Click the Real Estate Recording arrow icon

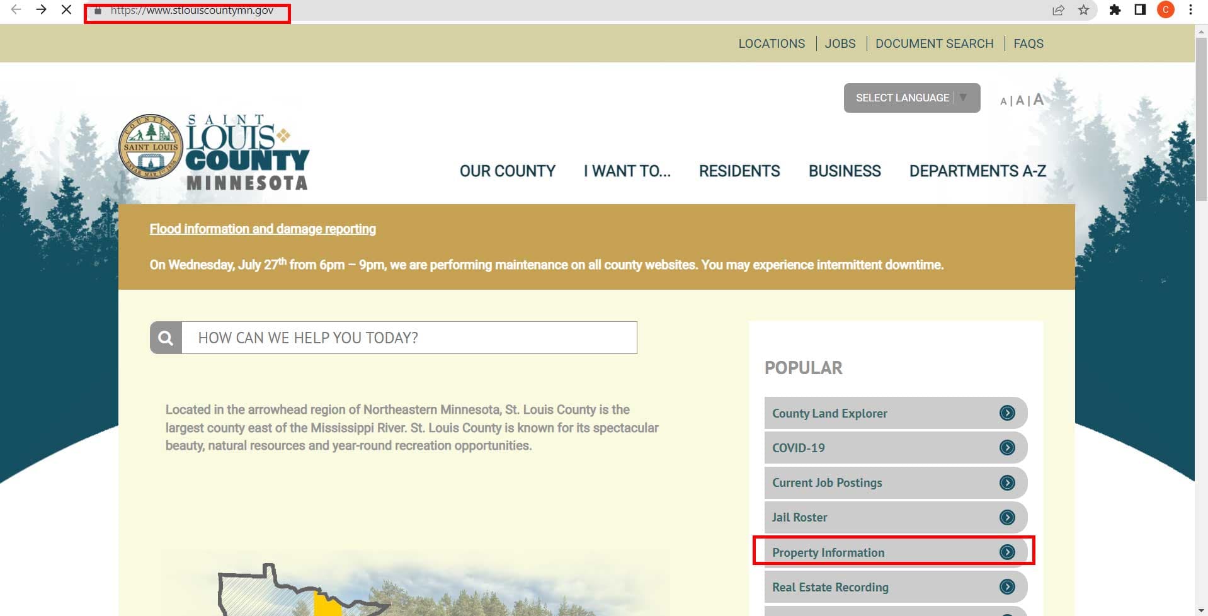[1008, 586]
